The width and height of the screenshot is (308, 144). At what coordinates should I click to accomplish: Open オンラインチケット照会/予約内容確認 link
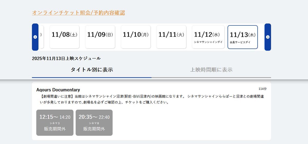tap(78, 13)
